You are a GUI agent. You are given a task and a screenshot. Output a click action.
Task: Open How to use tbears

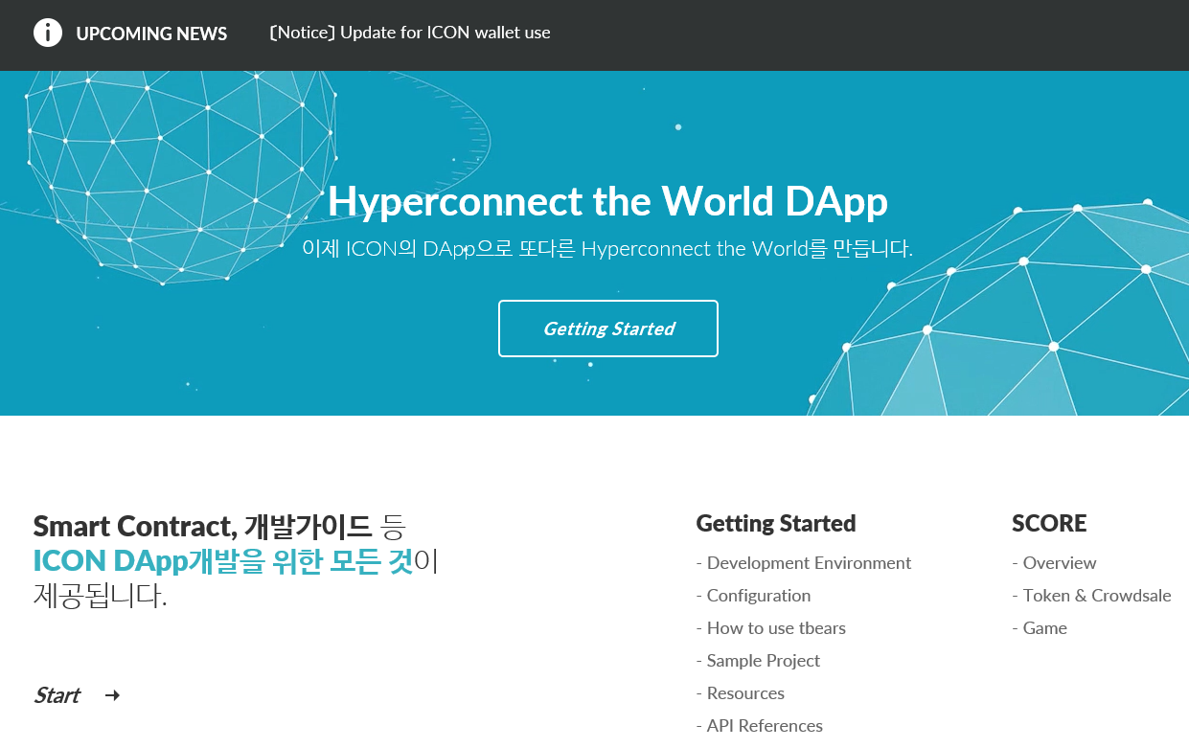[x=771, y=628]
